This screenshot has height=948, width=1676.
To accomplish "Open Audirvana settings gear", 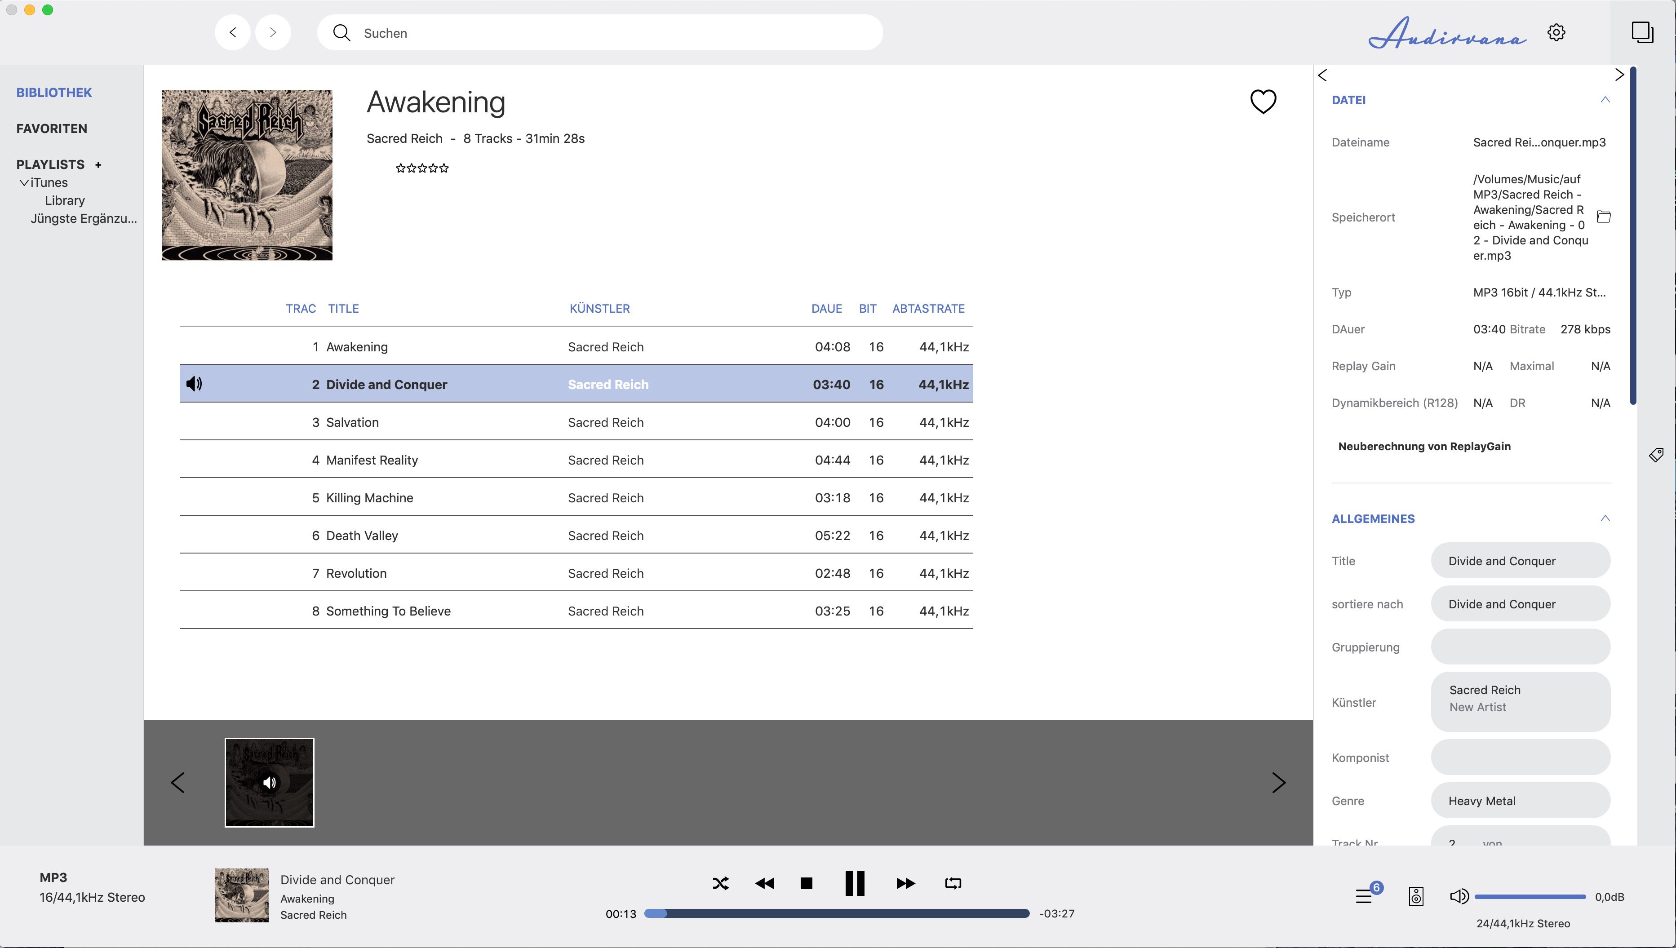I will (x=1556, y=32).
